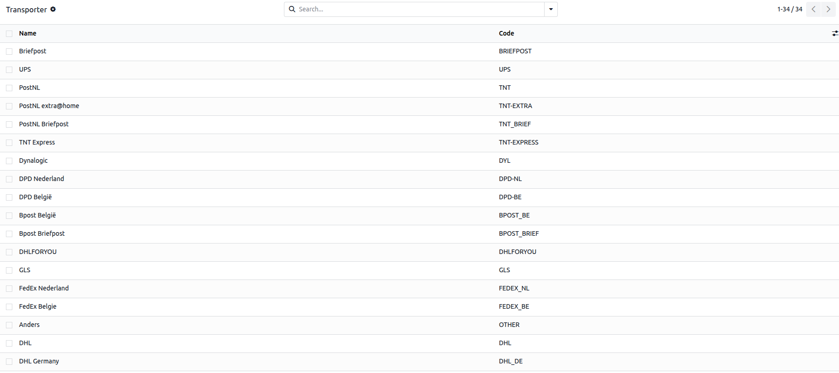Toggle search options dropdown arrow
Image resolution: width=839 pixels, height=373 pixels.
point(551,9)
